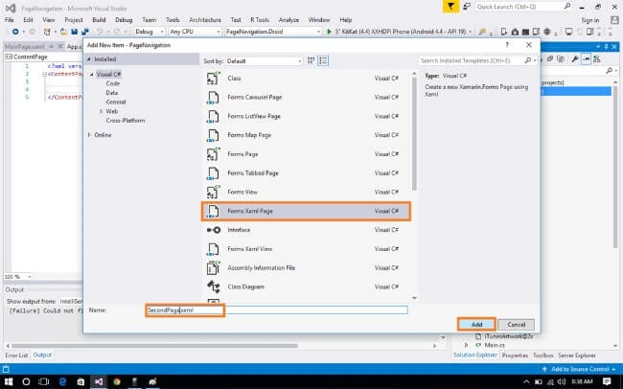This screenshot has height=389, width=623.
Task: Open the Build menu
Action: (x=99, y=20)
